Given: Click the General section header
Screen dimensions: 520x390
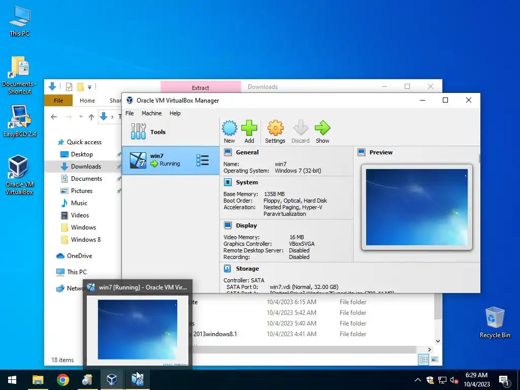Looking at the screenshot, I should coord(247,152).
